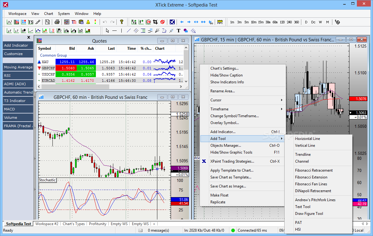Screen dimensions: 373x236
Task: Choose Andrew's Pitchfork Lines
Action: click(x=315, y=200)
